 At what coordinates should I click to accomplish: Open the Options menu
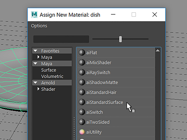coord(39,26)
